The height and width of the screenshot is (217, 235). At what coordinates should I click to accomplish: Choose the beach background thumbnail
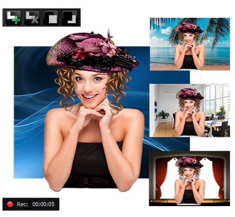190,44
